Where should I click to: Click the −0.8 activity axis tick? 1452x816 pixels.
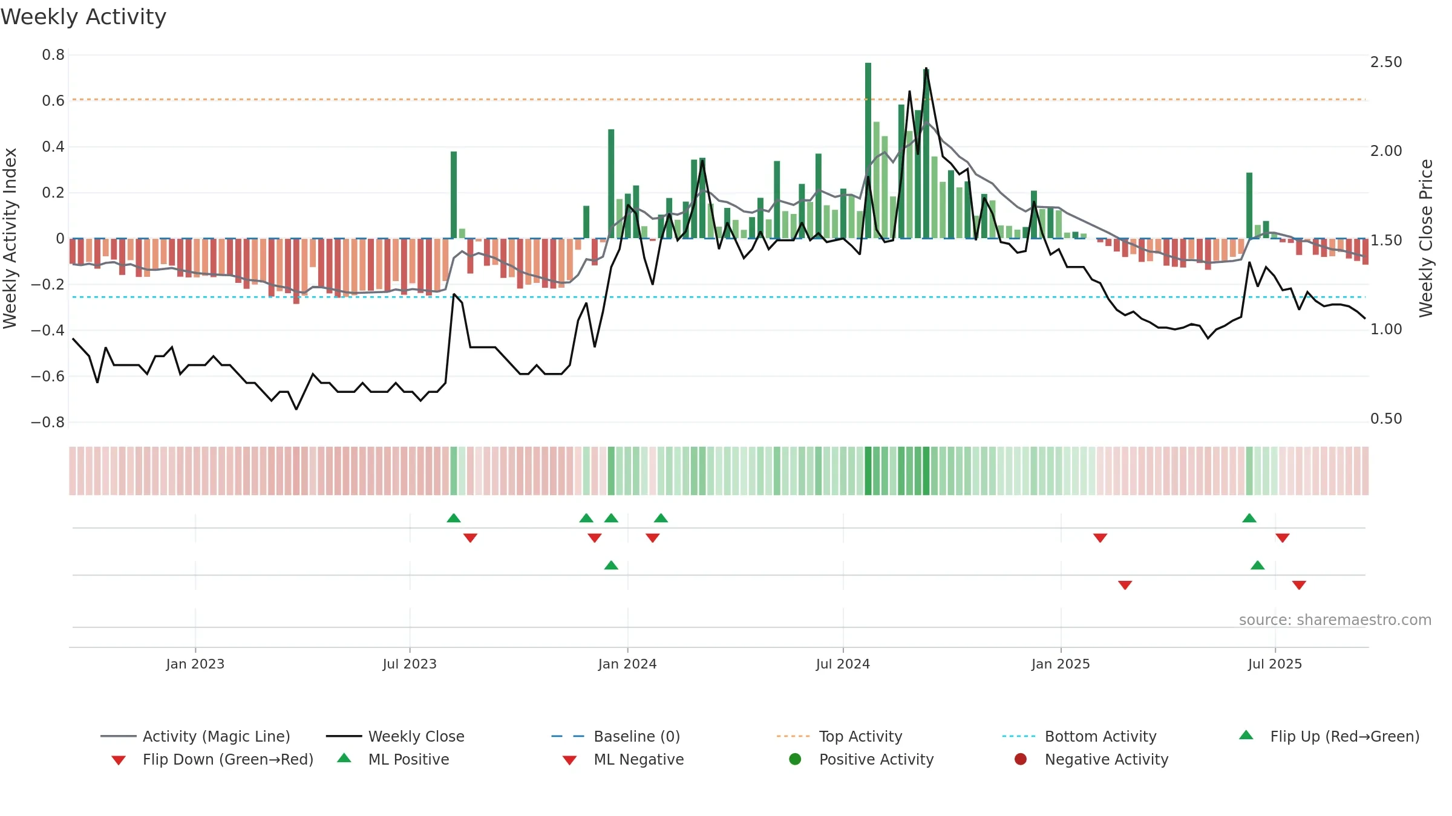pos(48,423)
